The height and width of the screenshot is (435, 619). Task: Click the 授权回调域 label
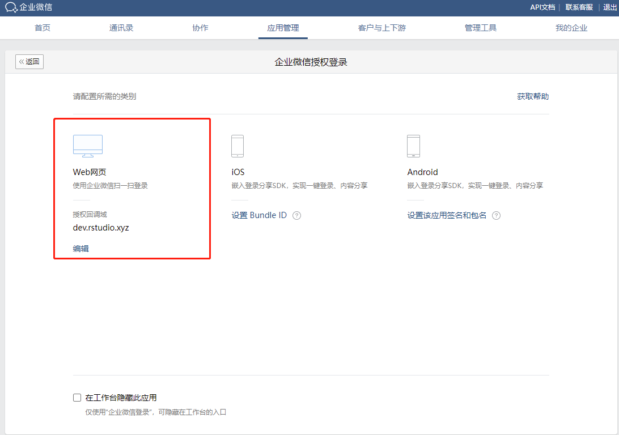click(90, 215)
